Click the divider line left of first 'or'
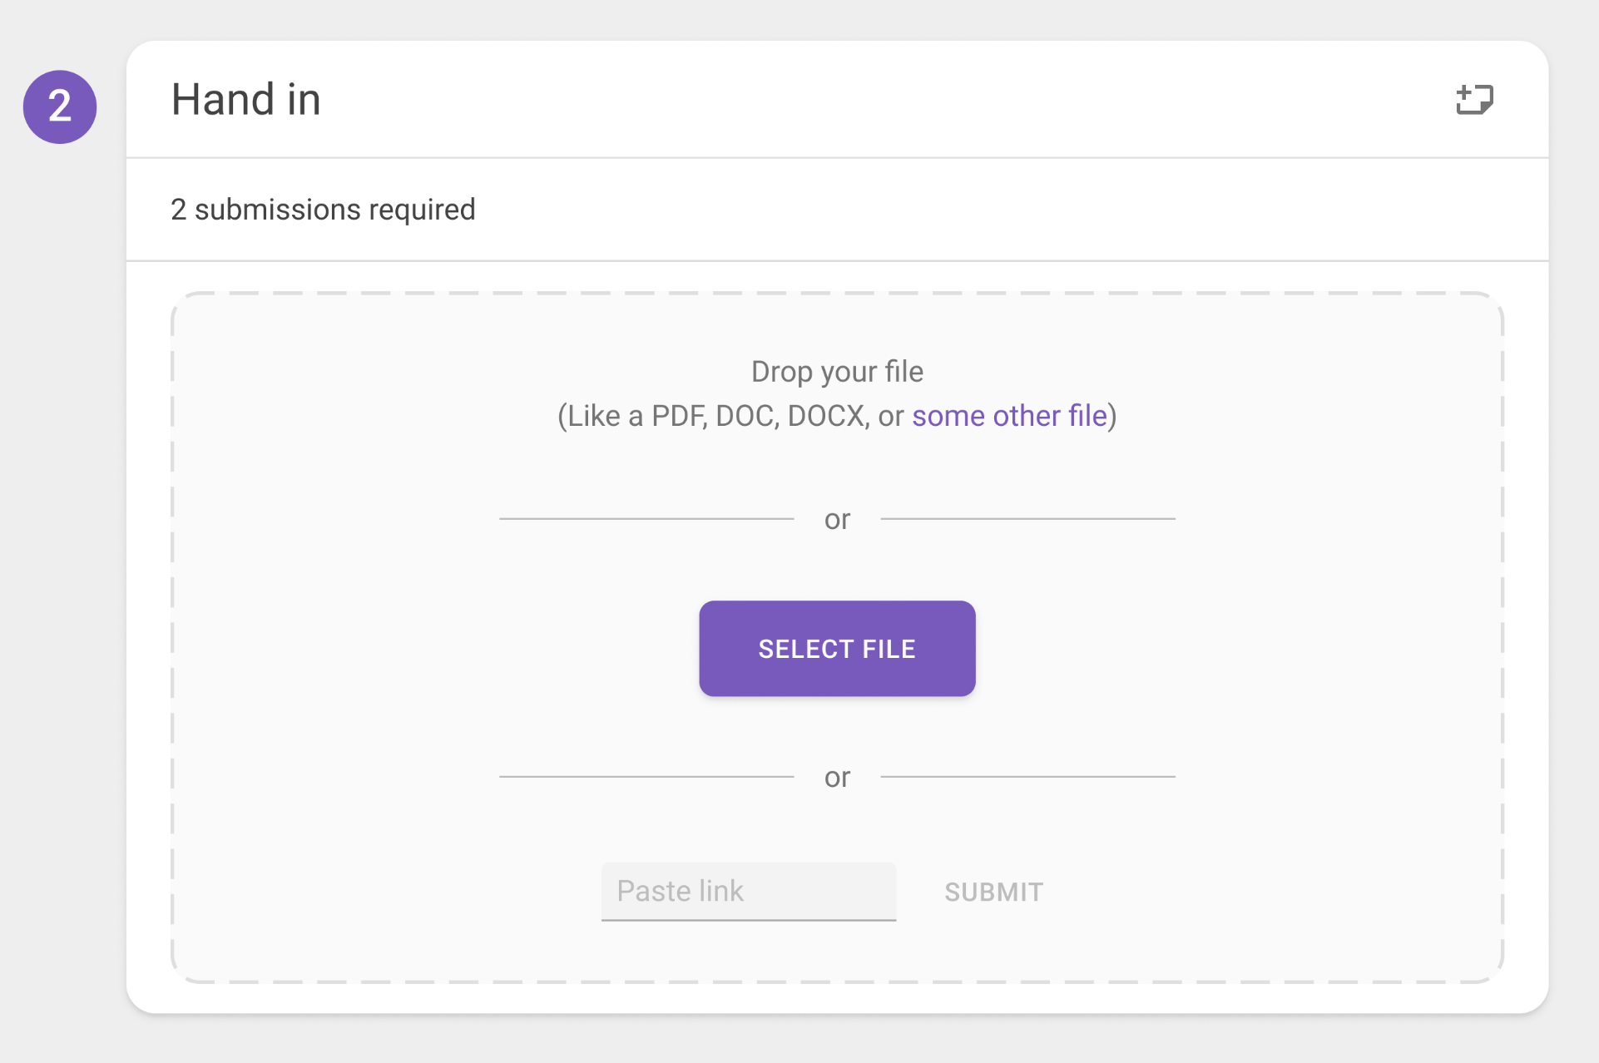1599x1063 pixels. (x=646, y=519)
